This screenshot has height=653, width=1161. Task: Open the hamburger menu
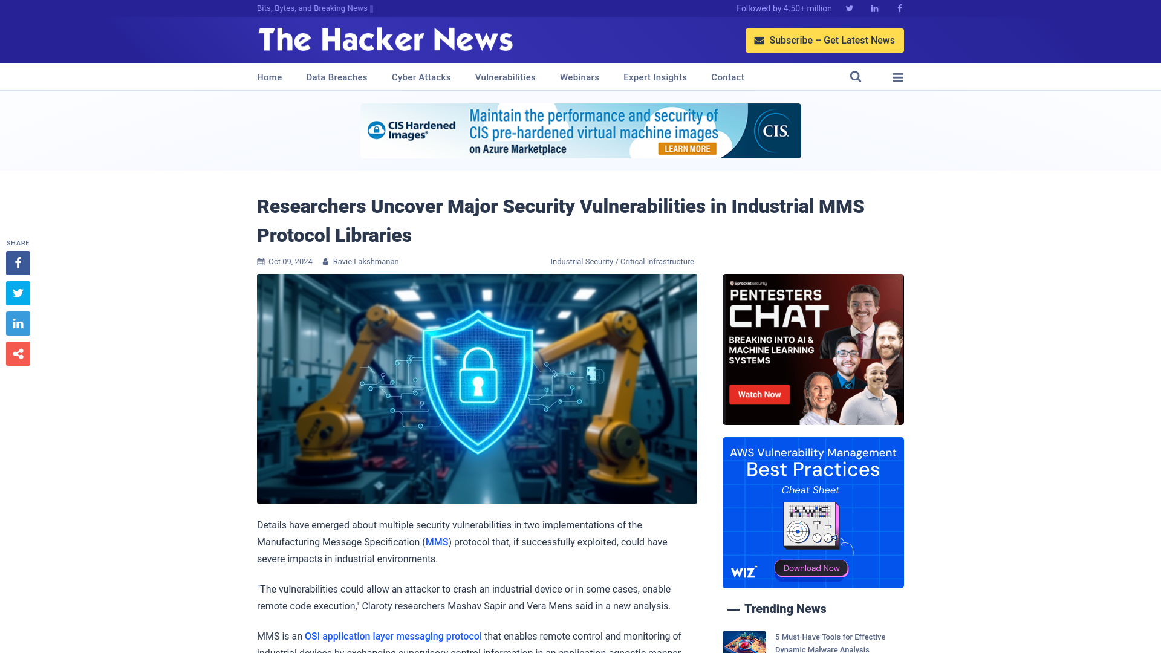point(898,77)
